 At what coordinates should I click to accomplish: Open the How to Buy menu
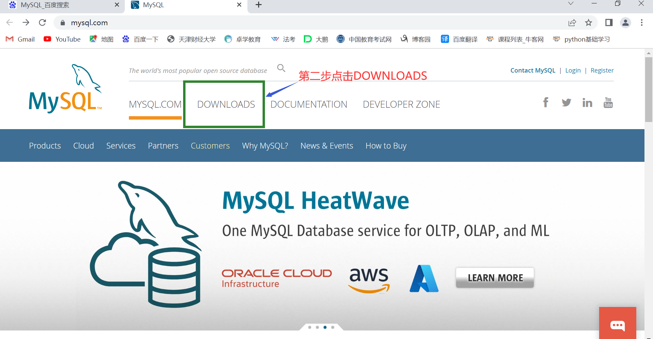[386, 146]
